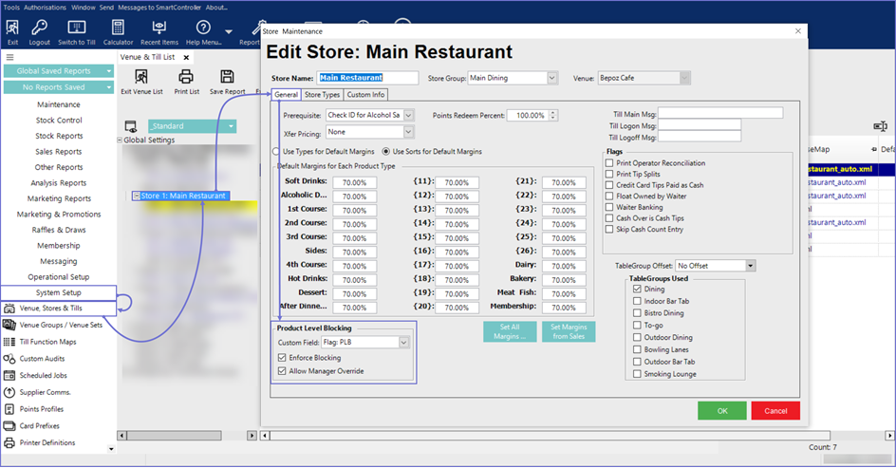This screenshot has width=896, height=468.
Task: Select Use Types for Default Margins
Action: [x=275, y=151]
